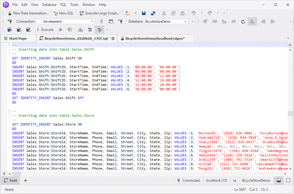Click the editor split handle above scrollbar
Image resolution: width=294 pixels, height=194 pixels.
click(x=290, y=45)
